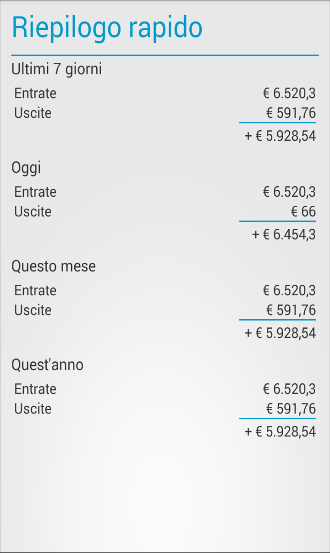Open Entrate under Oggi

click(x=35, y=192)
